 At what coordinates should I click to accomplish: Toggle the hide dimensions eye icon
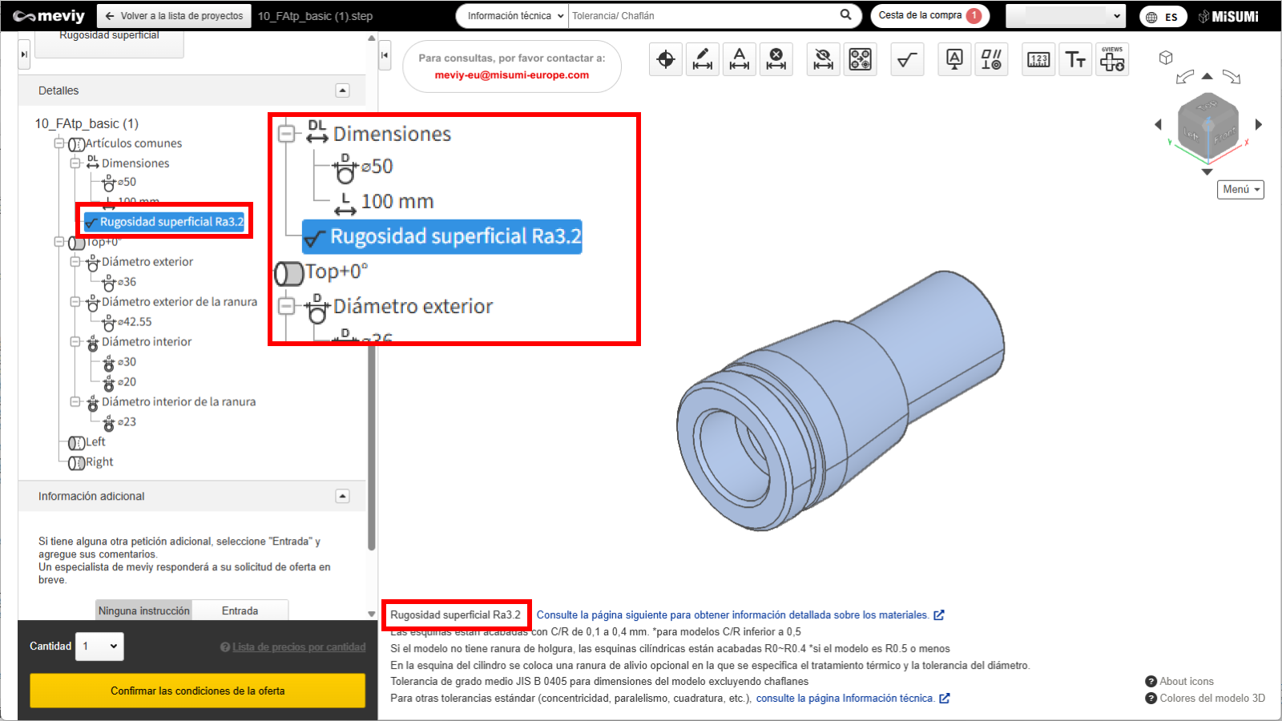click(x=823, y=60)
